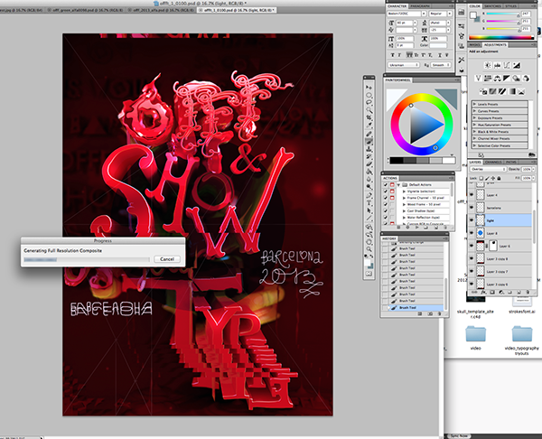Screen dimensions: 542x439
Task: Click the spectrum ramp in the Color panel
Action: click(x=501, y=37)
